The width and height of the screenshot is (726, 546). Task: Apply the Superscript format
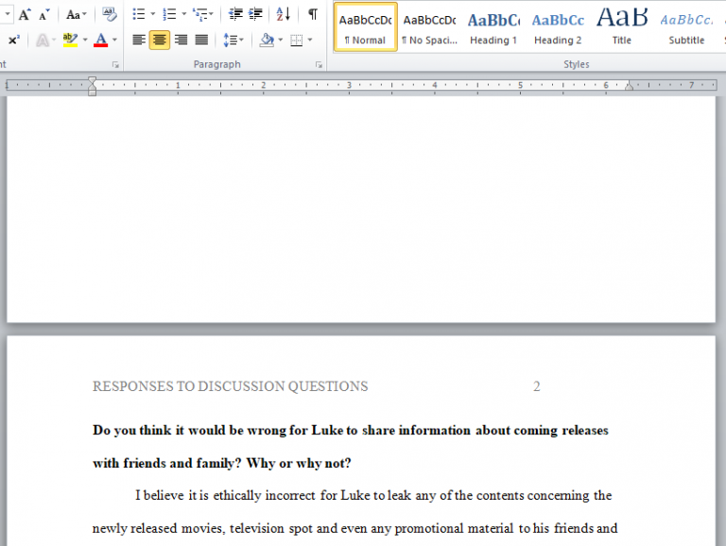coord(14,41)
